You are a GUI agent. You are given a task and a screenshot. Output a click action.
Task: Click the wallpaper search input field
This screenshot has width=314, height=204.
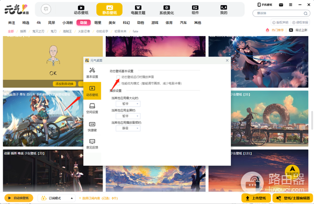[279, 13]
